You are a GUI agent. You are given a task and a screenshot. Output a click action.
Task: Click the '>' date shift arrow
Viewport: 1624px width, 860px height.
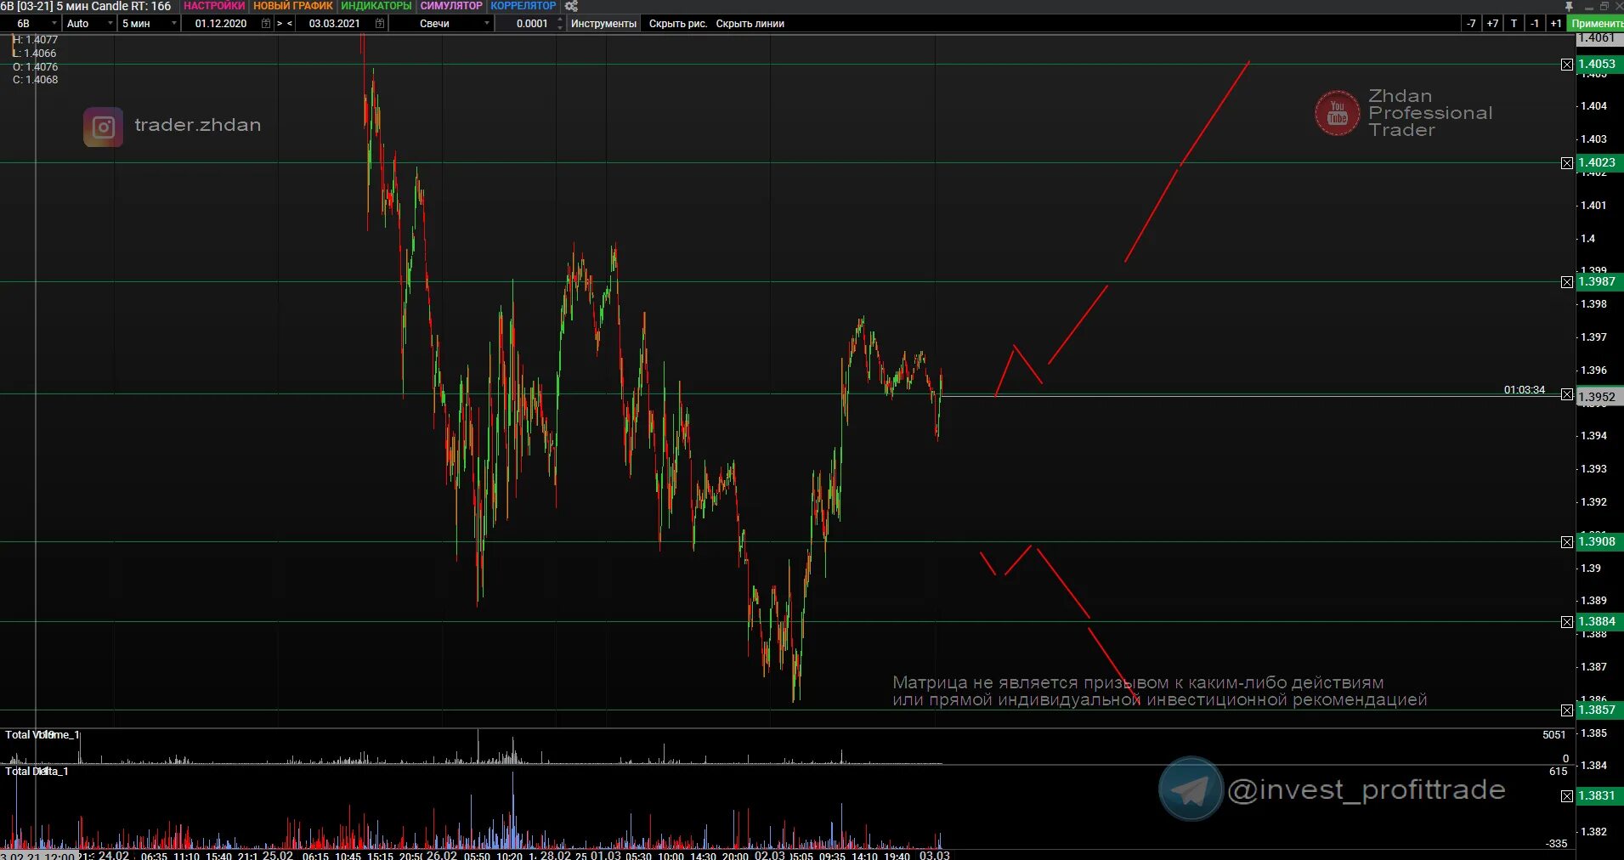tap(280, 24)
